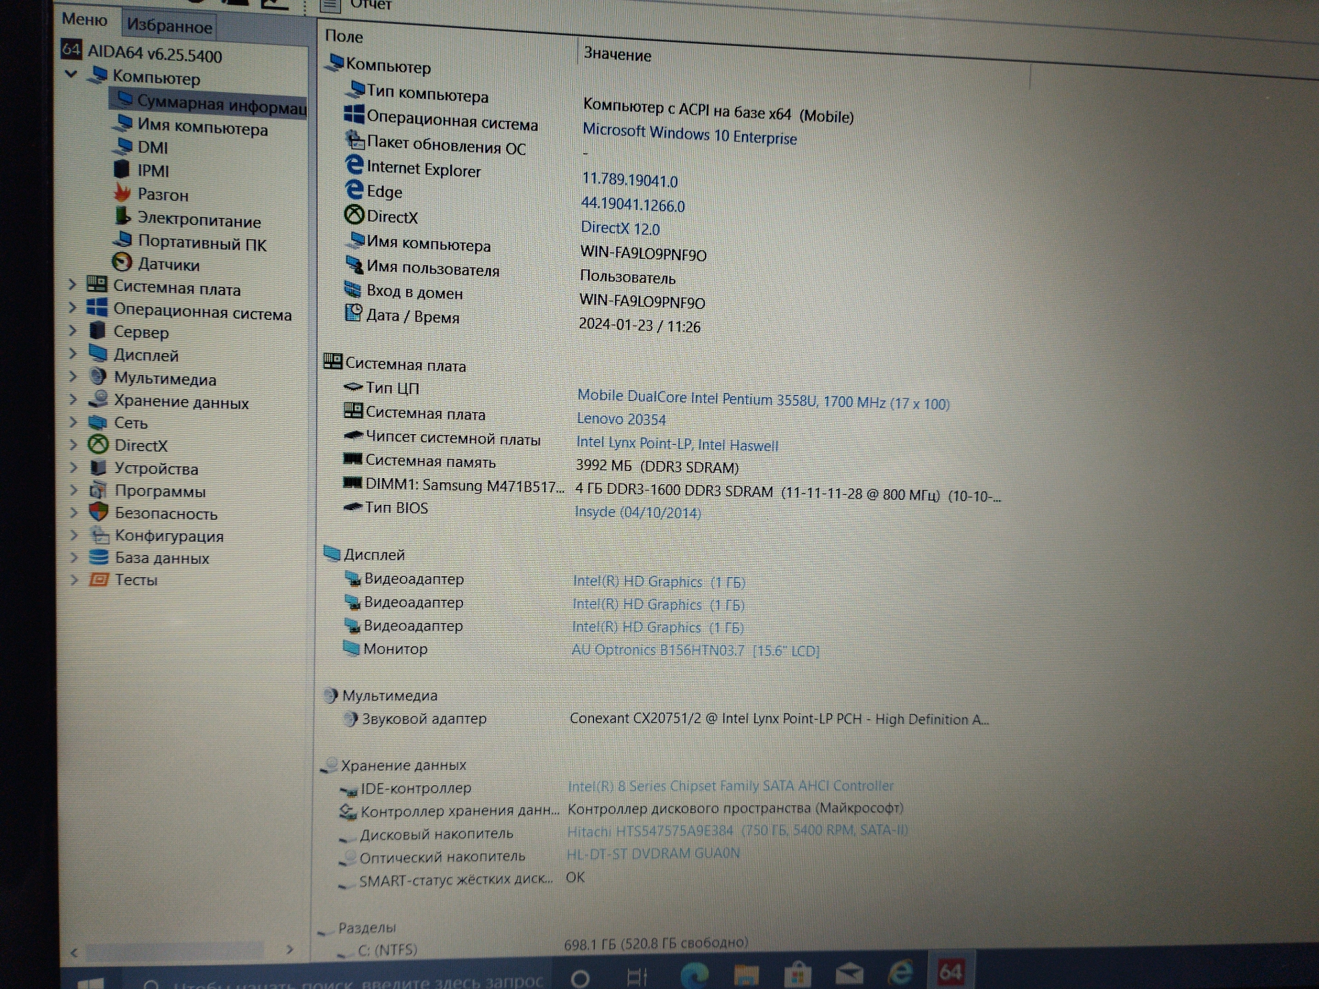Click the DirectX icon in the left tree
The width and height of the screenshot is (1319, 989).
pyautogui.click(x=98, y=444)
